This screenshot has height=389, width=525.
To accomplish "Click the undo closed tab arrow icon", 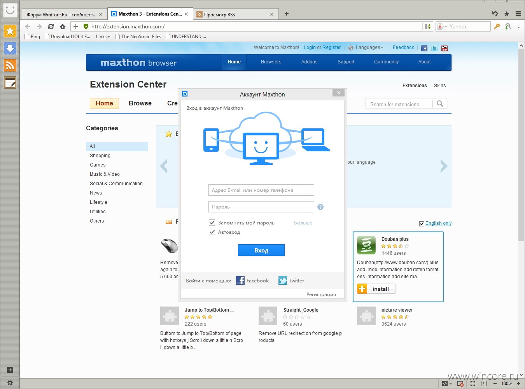I will (495, 14).
